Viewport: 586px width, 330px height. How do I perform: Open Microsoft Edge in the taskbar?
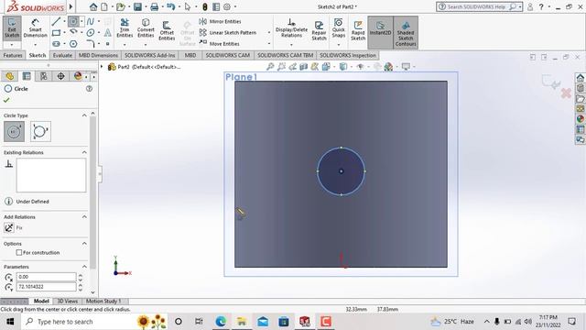(x=221, y=322)
